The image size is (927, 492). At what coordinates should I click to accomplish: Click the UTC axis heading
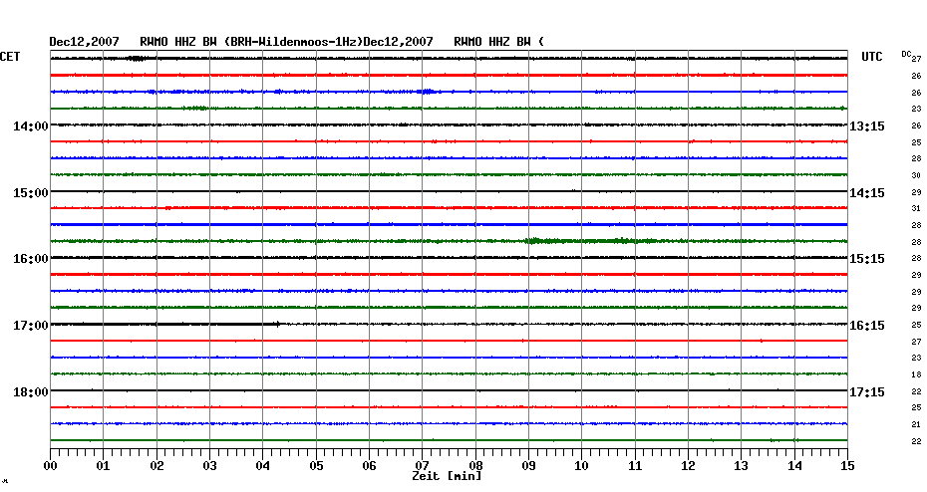872,57
